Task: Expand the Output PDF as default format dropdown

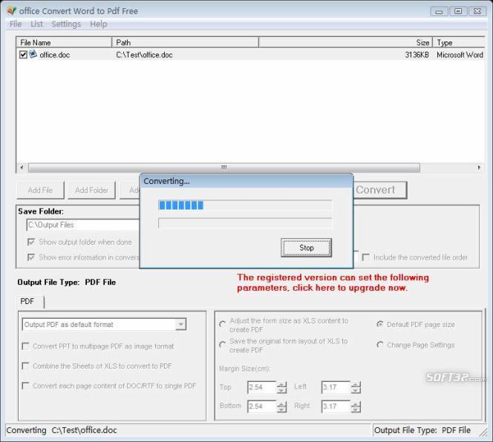Action: [x=180, y=325]
